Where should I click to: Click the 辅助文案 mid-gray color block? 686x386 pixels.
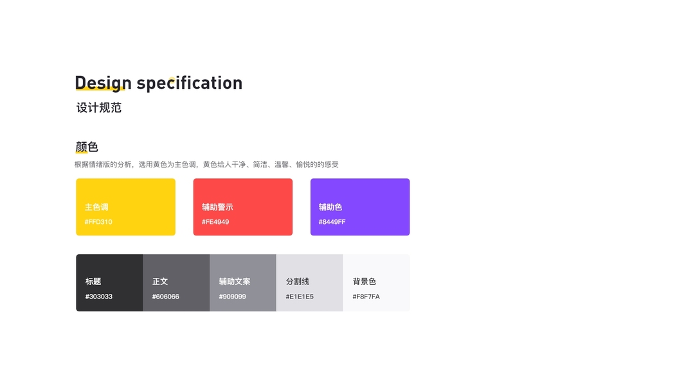243,267
